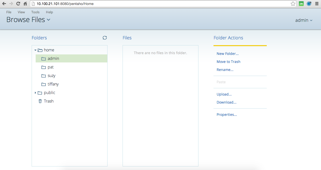Click the suzy folder icon

point(44,76)
